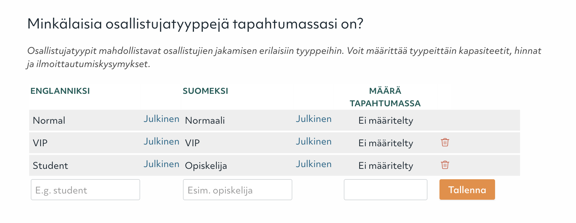Toggle Julkinen for English VIP name
This screenshot has width=576, height=223.
[x=162, y=142]
